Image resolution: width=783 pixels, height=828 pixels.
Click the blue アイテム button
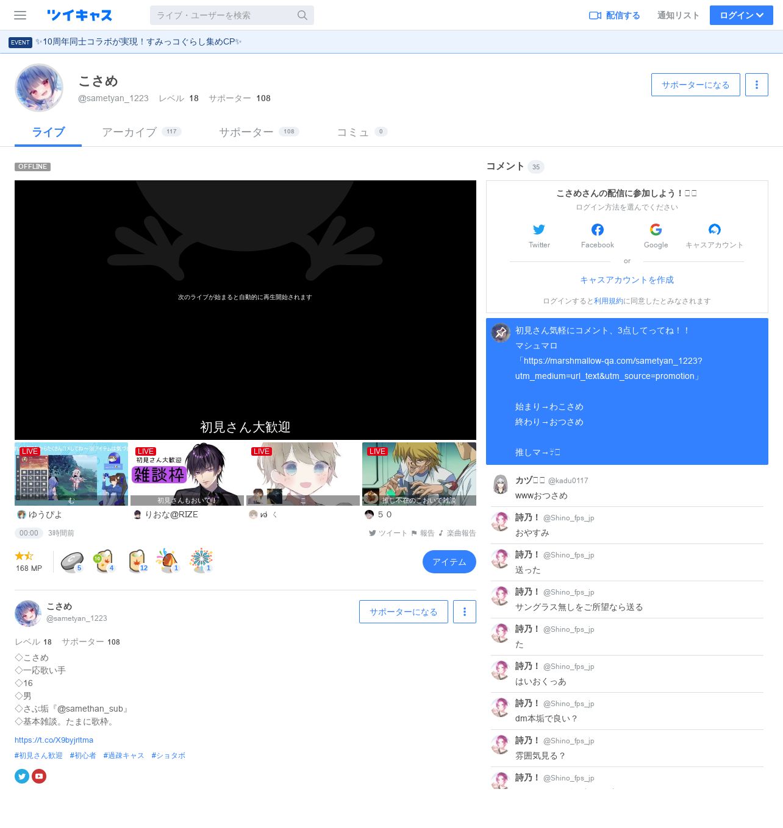point(449,562)
